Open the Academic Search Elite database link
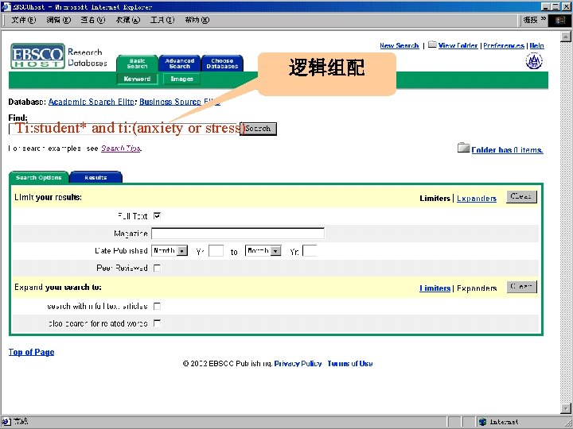This screenshot has height=429, width=573. coord(92,102)
